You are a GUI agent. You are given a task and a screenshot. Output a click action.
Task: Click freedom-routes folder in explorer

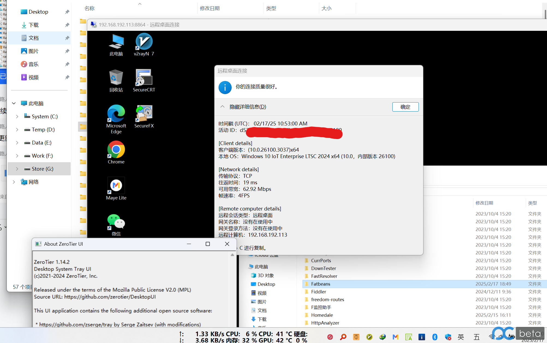pyautogui.click(x=327, y=300)
